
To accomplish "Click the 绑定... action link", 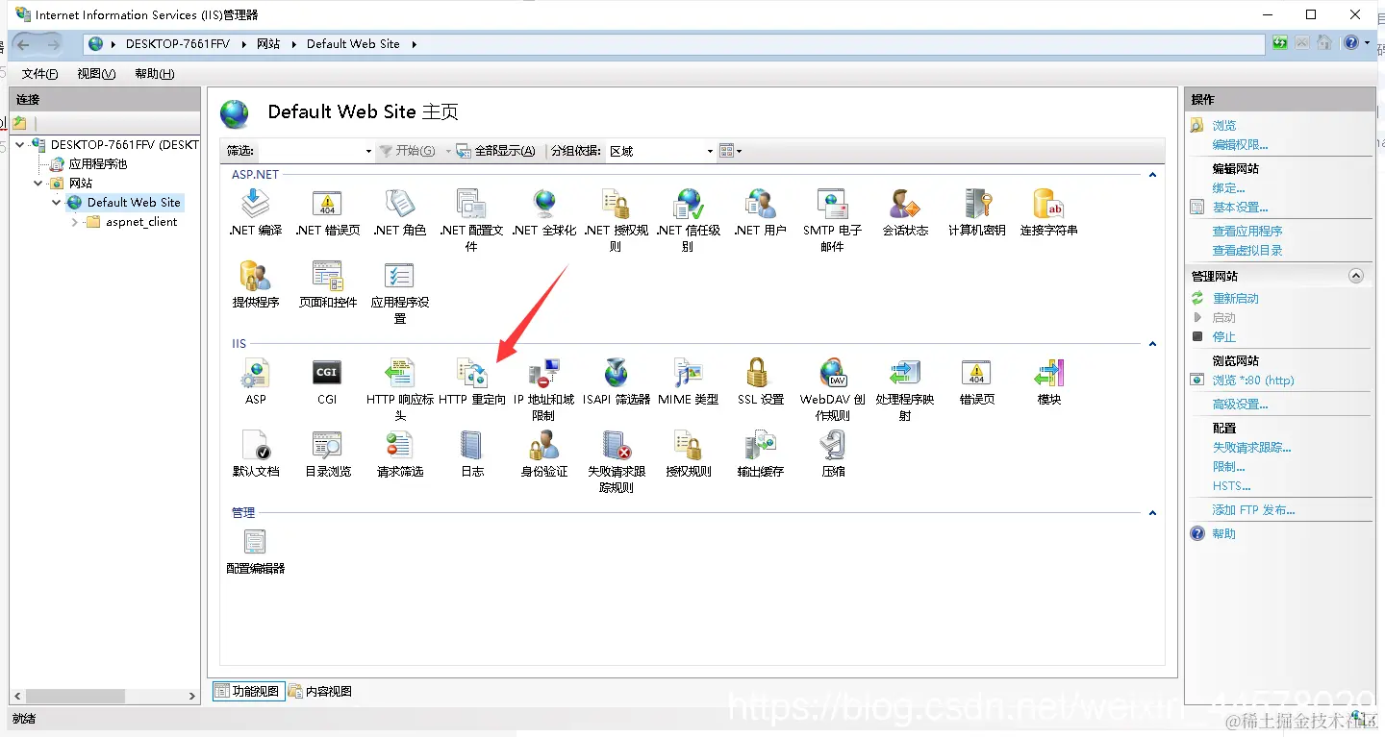I will point(1228,188).
